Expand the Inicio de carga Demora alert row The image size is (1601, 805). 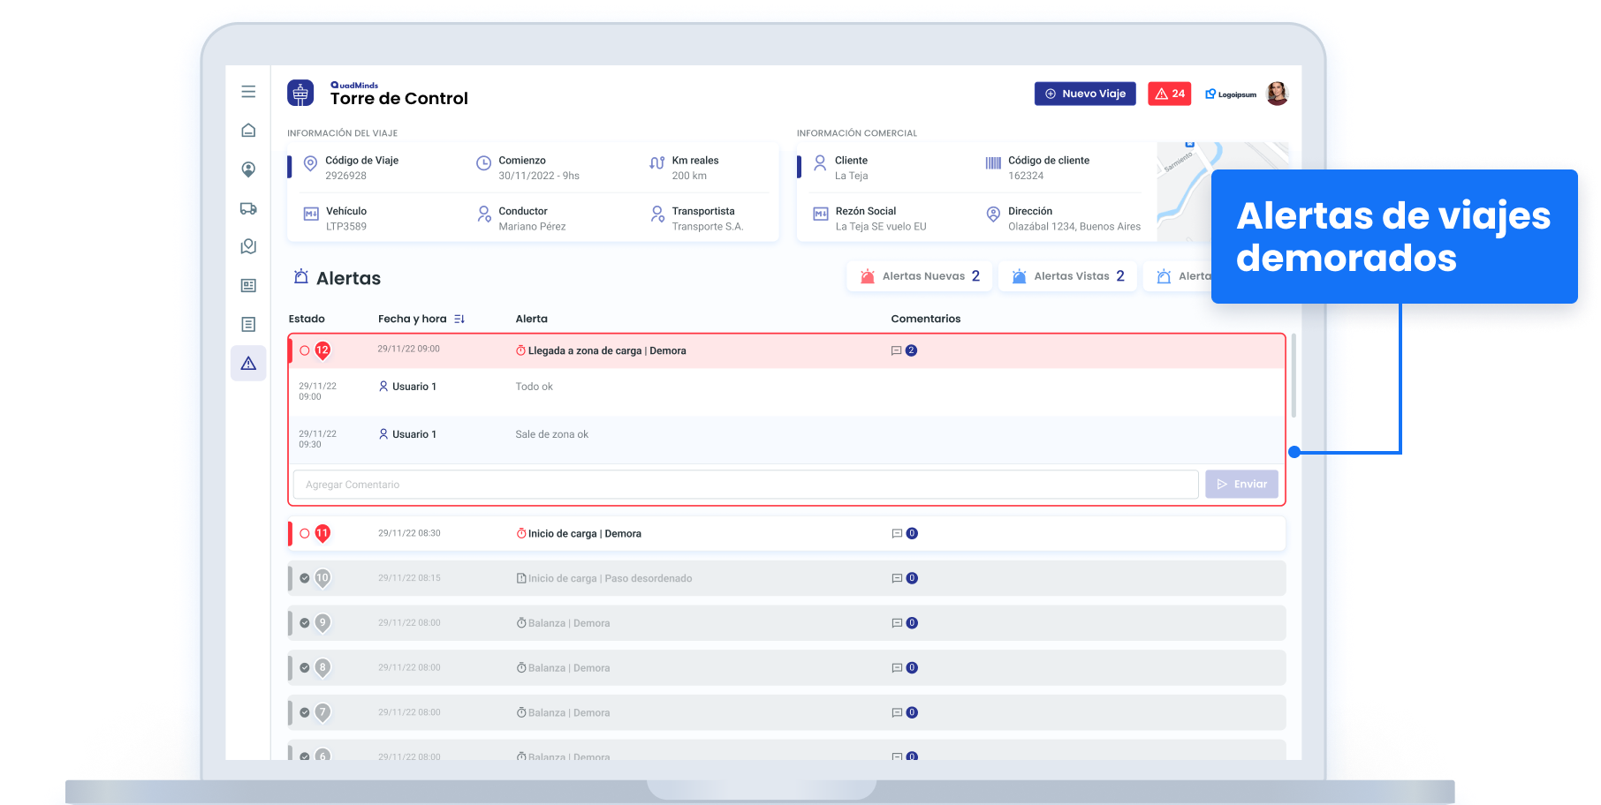[x=584, y=534]
